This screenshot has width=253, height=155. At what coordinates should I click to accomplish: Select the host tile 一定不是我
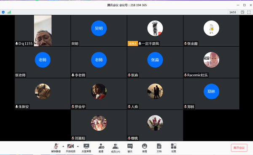(155, 31)
